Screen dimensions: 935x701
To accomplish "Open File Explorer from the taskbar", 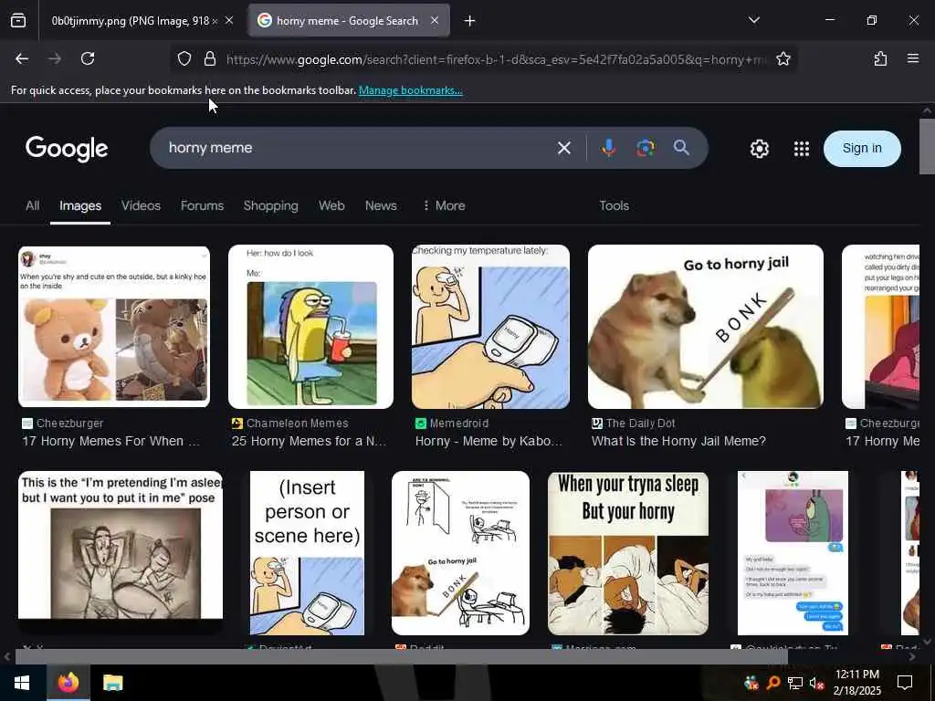I will [x=112, y=683].
